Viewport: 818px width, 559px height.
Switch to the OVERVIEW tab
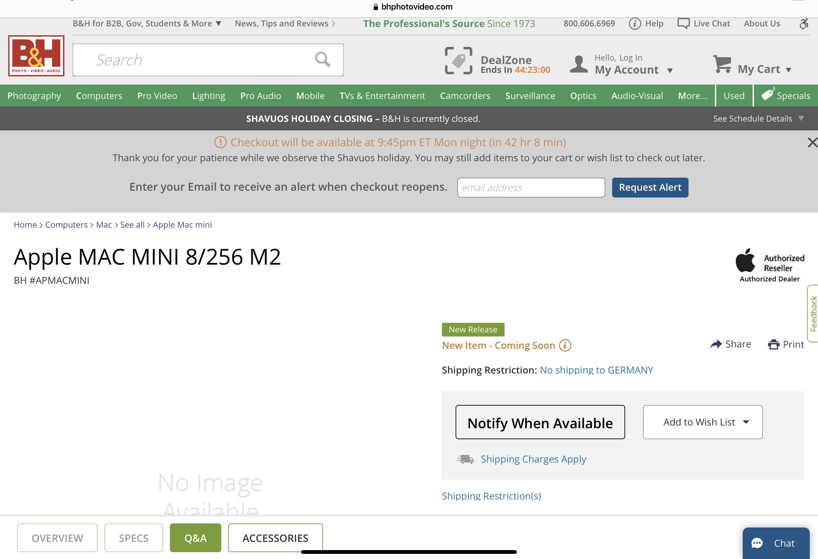point(57,537)
